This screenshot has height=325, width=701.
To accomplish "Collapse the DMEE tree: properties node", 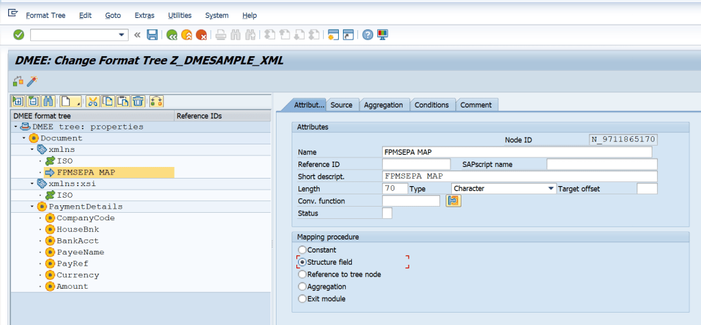I will [x=16, y=127].
